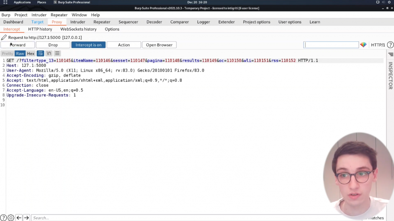Toggle the show non-printable characters \n icon
The image size is (394, 221).
pyautogui.click(x=49, y=53)
